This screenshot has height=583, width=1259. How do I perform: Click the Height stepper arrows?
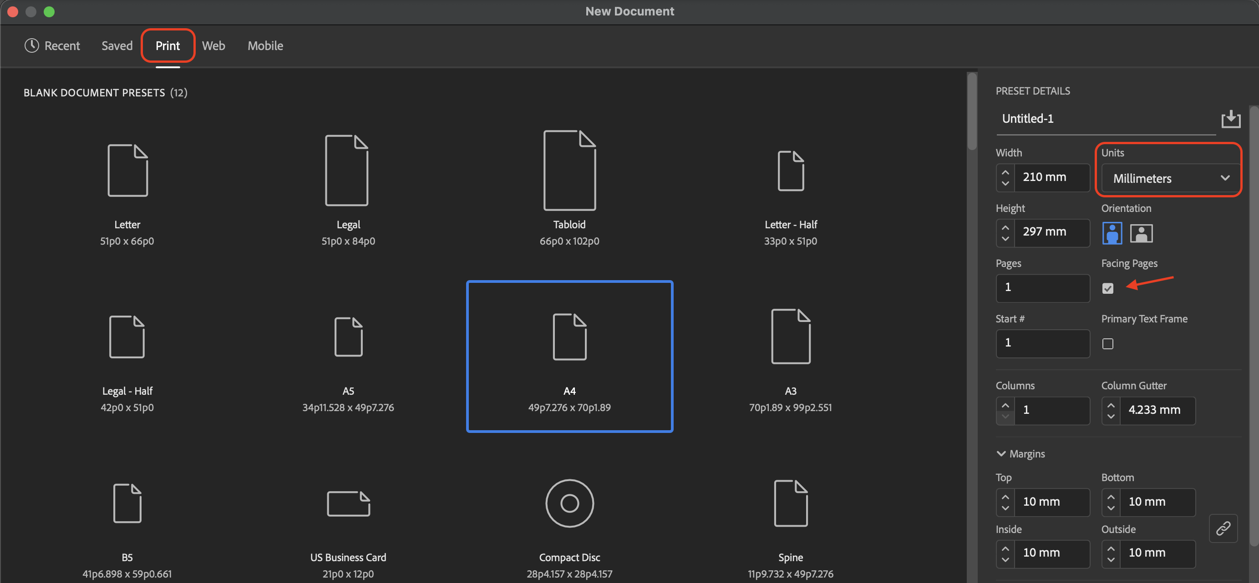pyautogui.click(x=1005, y=233)
